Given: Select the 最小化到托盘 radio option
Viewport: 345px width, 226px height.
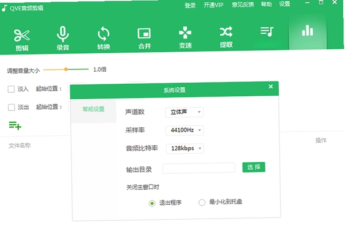Looking at the screenshot, I should click(x=202, y=202).
